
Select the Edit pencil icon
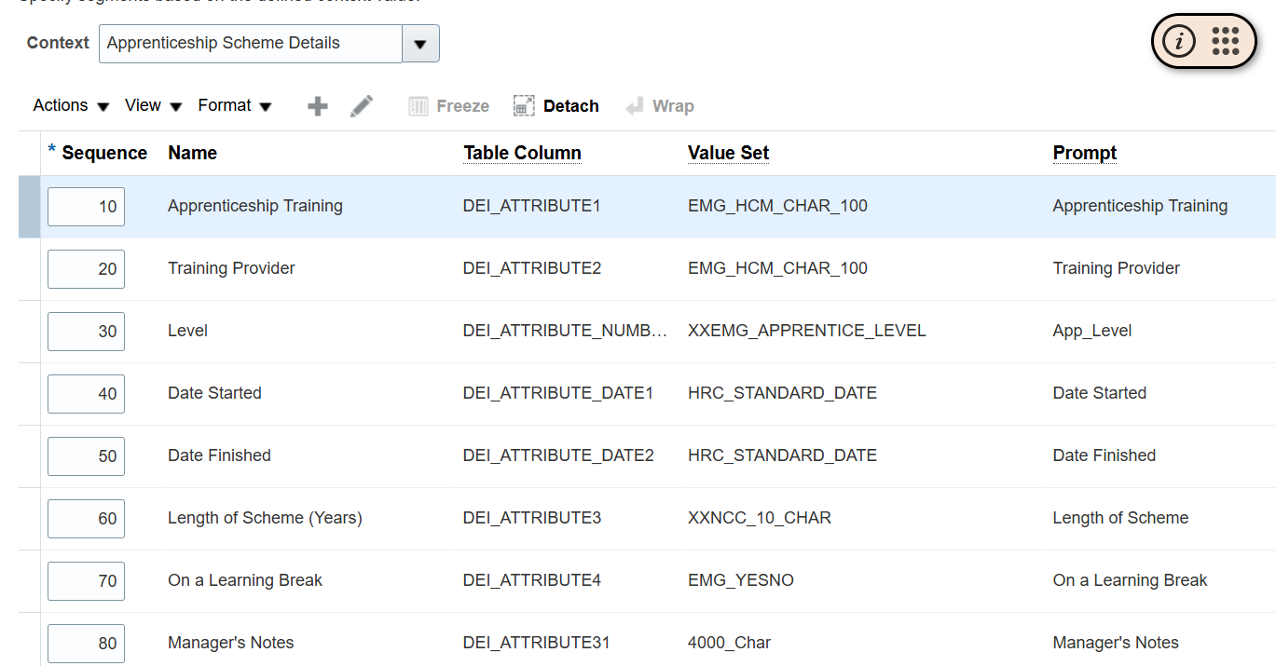[x=362, y=105]
